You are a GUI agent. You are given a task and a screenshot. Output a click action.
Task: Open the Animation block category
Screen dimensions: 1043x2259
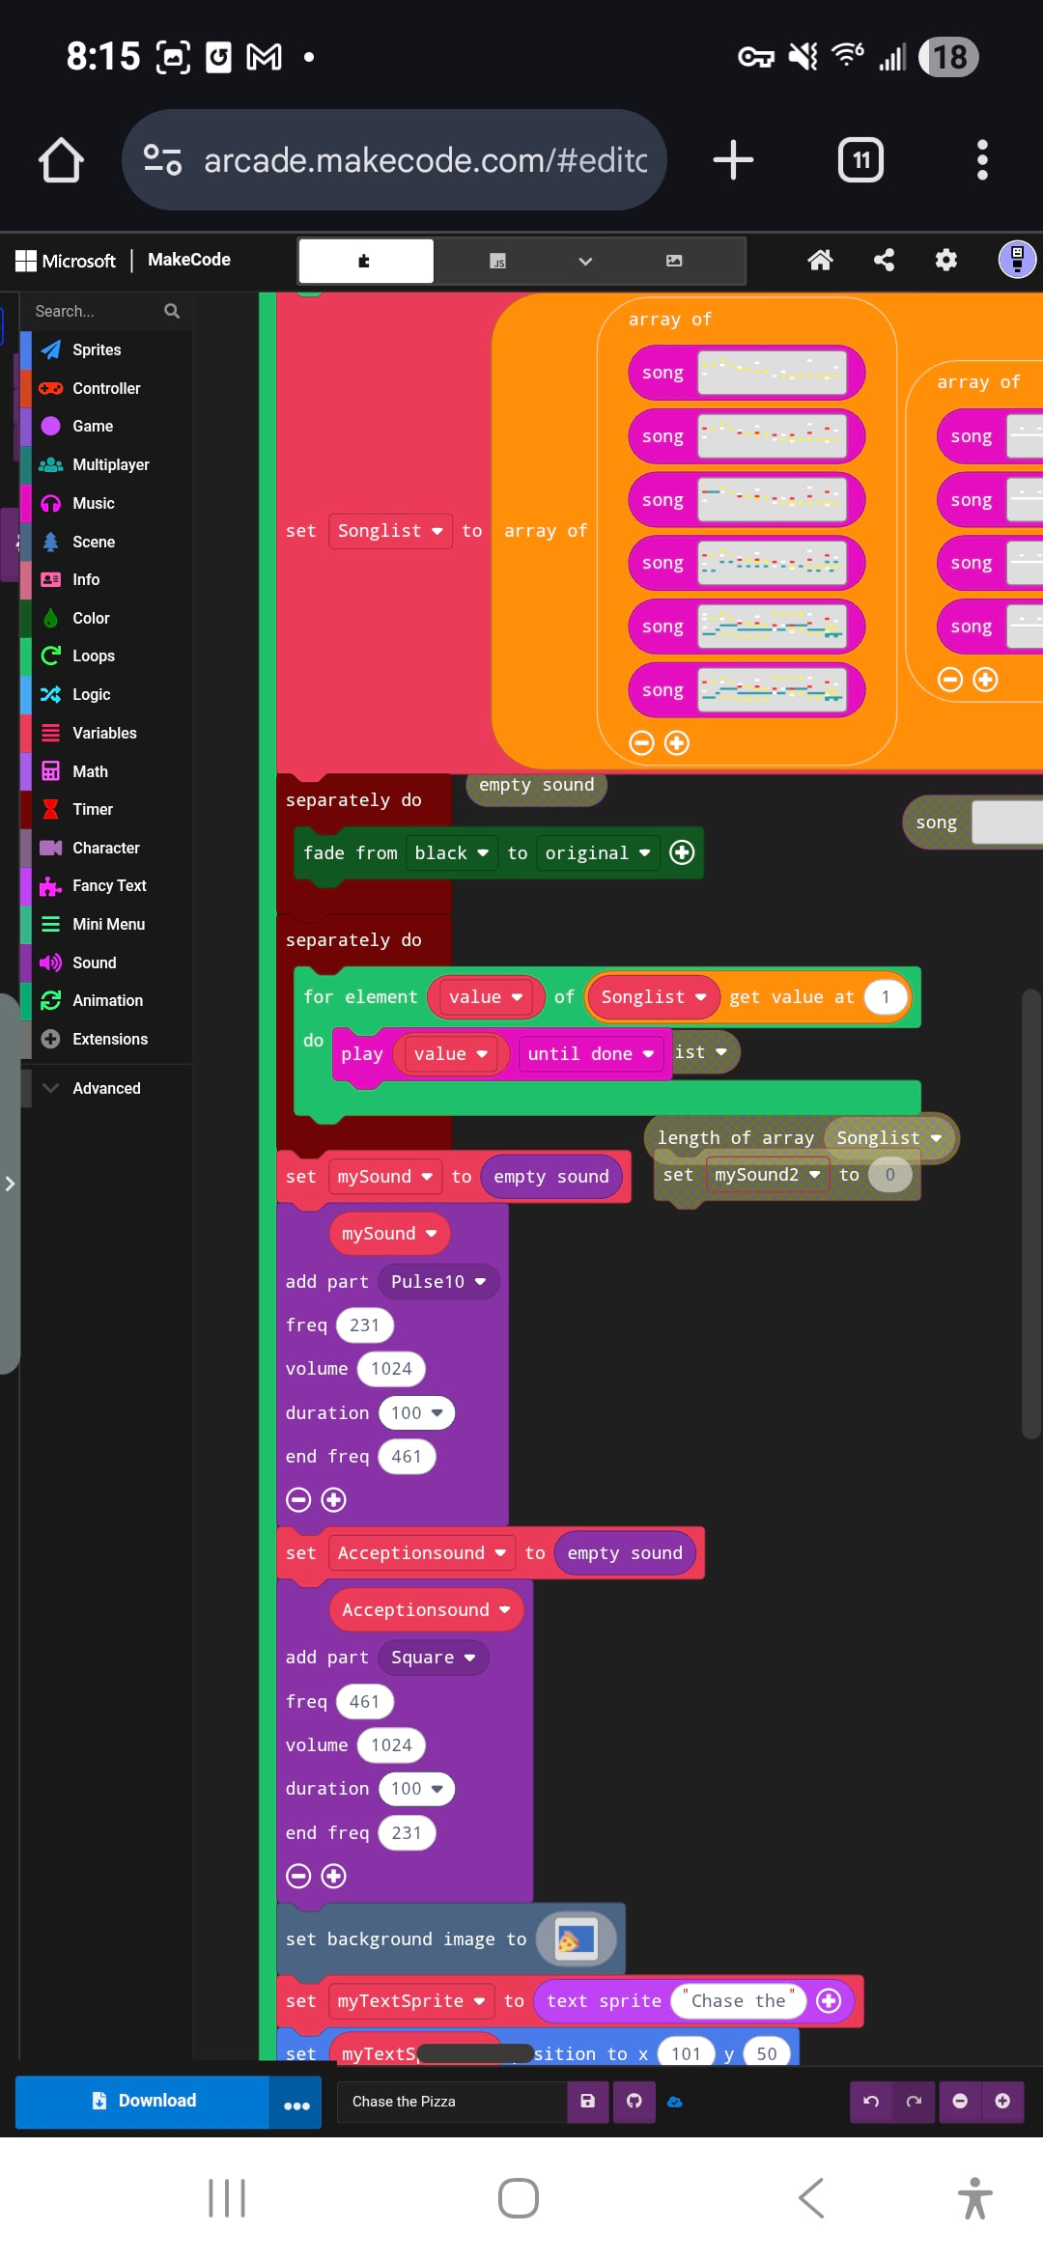tap(106, 1000)
